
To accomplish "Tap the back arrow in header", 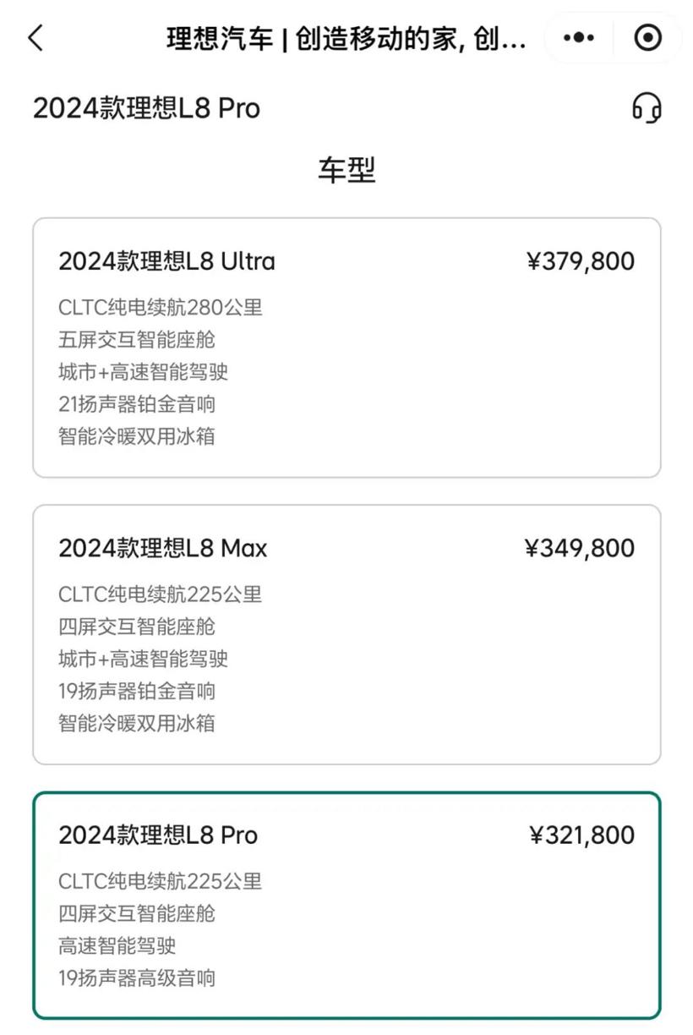I will point(35,38).
